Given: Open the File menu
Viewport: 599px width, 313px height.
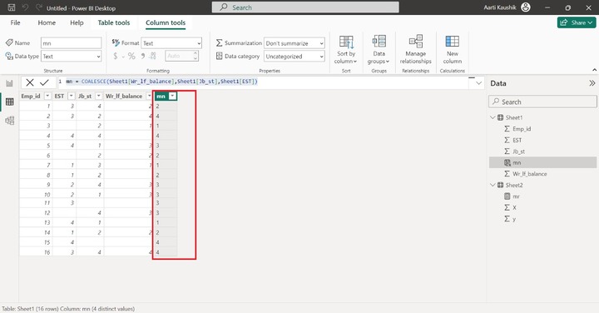Looking at the screenshot, I should 15,22.
